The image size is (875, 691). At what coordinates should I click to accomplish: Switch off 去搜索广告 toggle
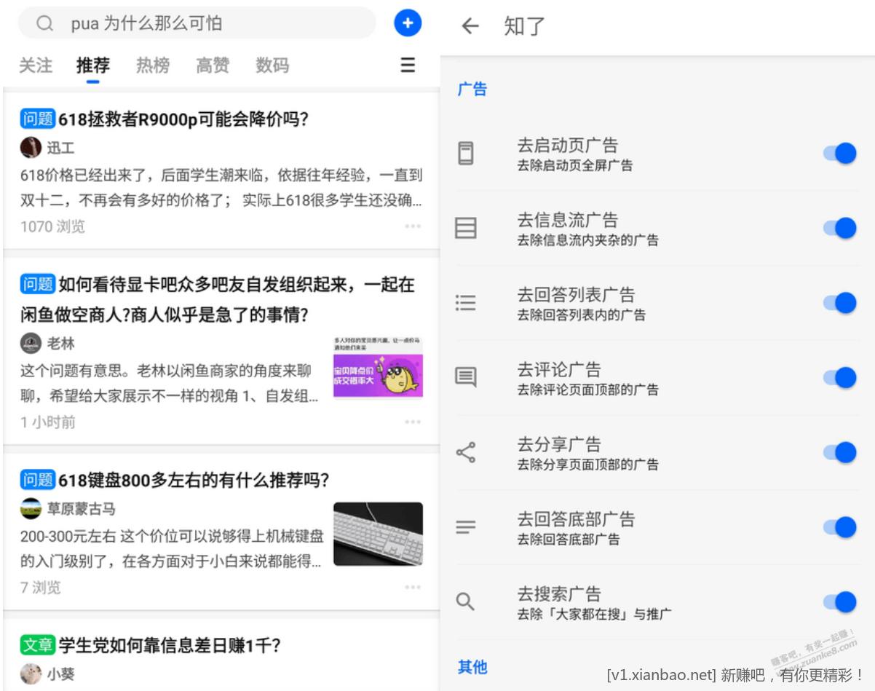(839, 602)
